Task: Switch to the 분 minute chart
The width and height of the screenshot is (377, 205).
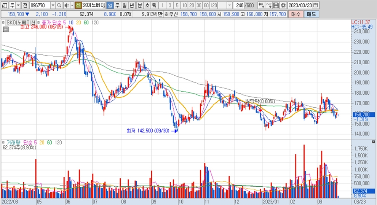Action: (140, 5)
